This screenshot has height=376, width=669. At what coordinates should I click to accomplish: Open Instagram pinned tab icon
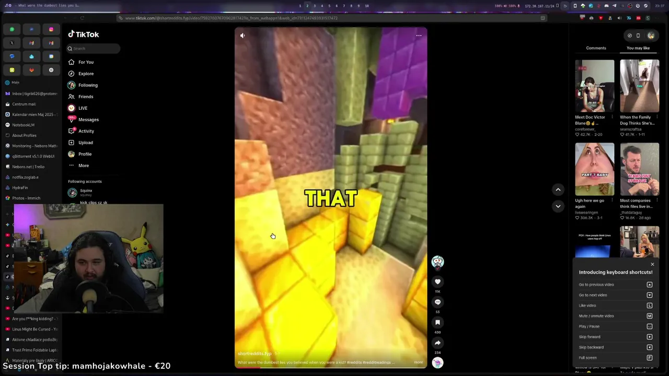coord(51,29)
